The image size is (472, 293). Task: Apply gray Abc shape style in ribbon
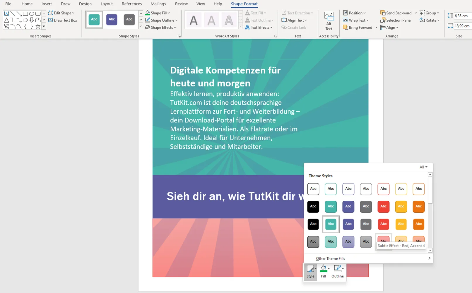pos(129,20)
